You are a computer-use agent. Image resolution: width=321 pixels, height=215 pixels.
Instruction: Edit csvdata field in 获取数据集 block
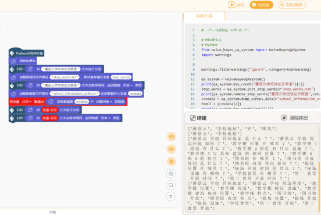click(x=81, y=102)
